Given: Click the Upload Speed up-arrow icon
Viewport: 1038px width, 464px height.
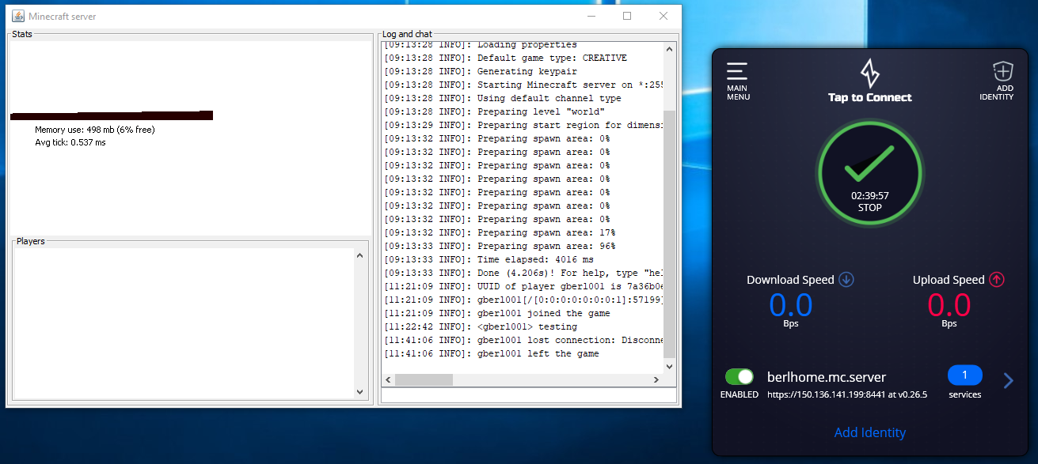Looking at the screenshot, I should [x=996, y=279].
